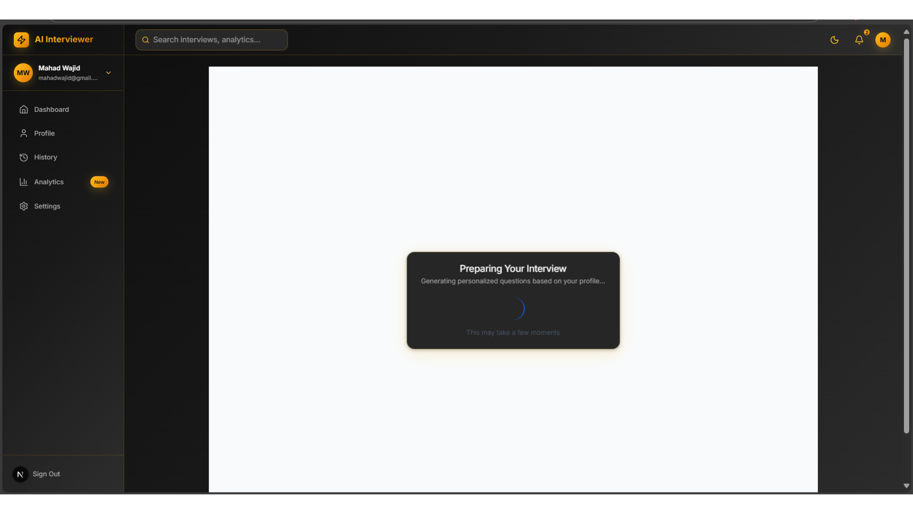Click the Next.js N dev badge
This screenshot has width=913, height=514.
click(20, 474)
